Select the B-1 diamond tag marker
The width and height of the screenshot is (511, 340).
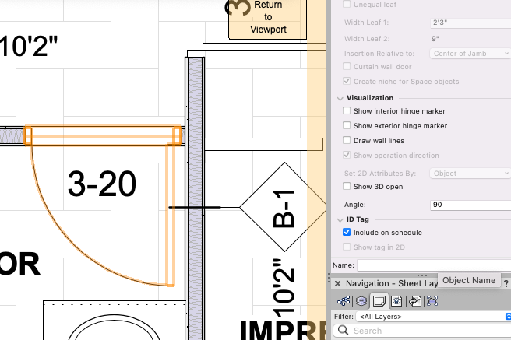pos(284,207)
